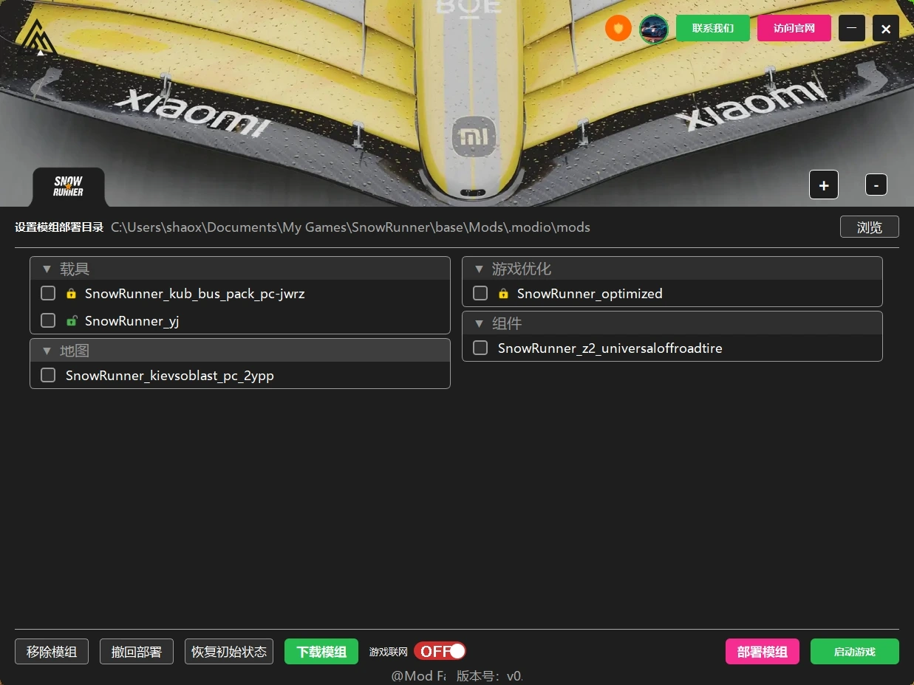Viewport: 914px width, 685px height.
Task: Select the SnowRunner game tab
Action: [x=68, y=187]
